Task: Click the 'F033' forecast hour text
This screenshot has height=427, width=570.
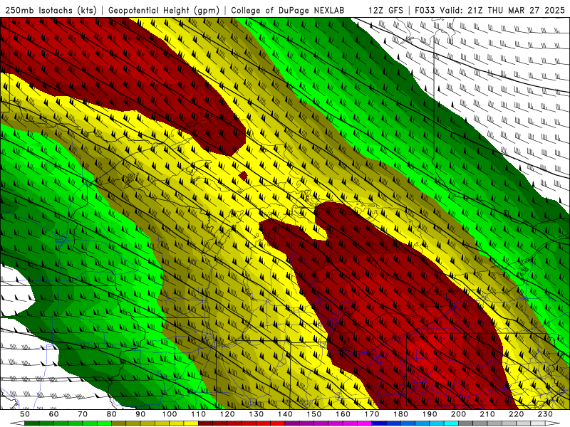Action: [x=425, y=10]
